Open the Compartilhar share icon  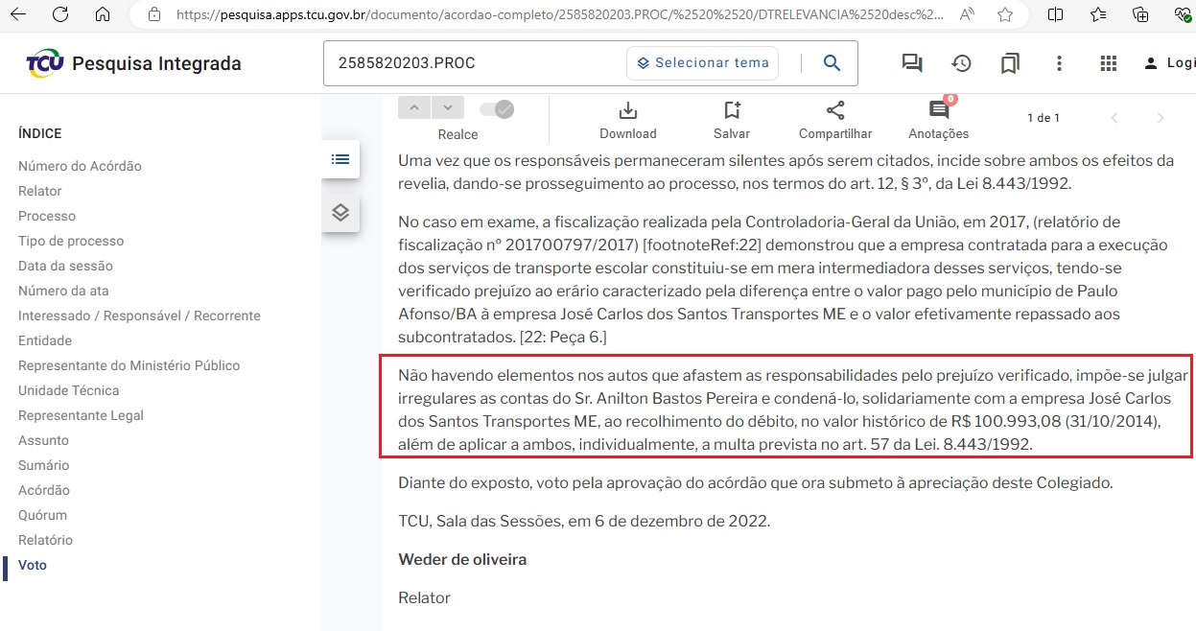pyautogui.click(x=834, y=110)
